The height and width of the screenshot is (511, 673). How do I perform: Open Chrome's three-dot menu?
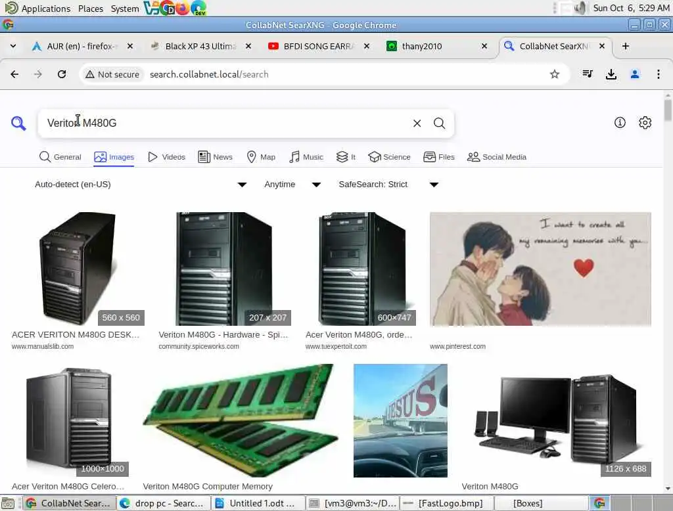point(659,74)
